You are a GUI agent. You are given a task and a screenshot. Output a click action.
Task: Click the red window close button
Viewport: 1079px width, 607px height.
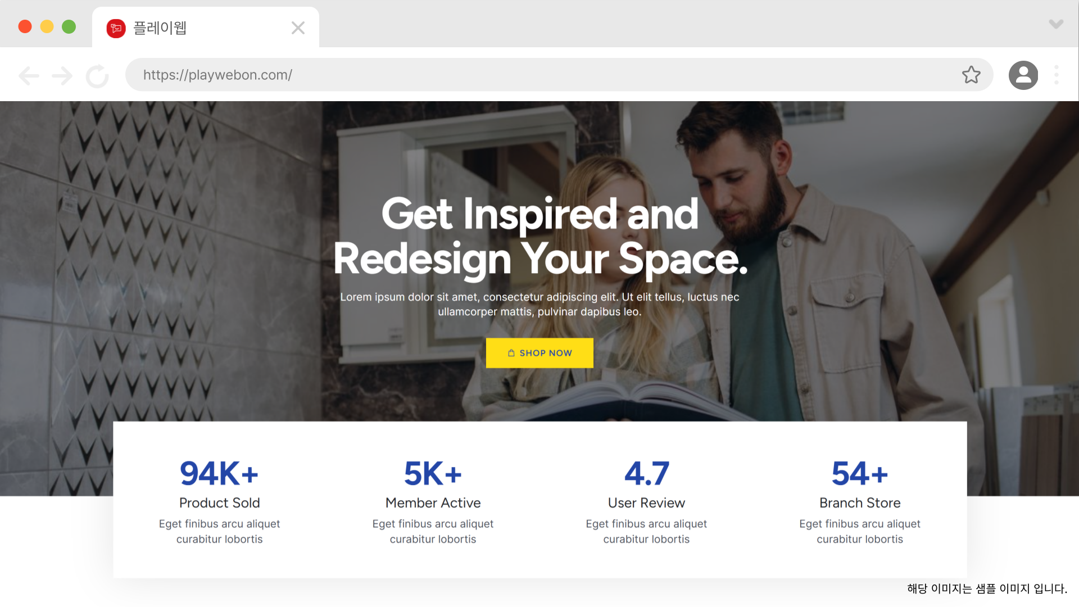click(x=25, y=26)
